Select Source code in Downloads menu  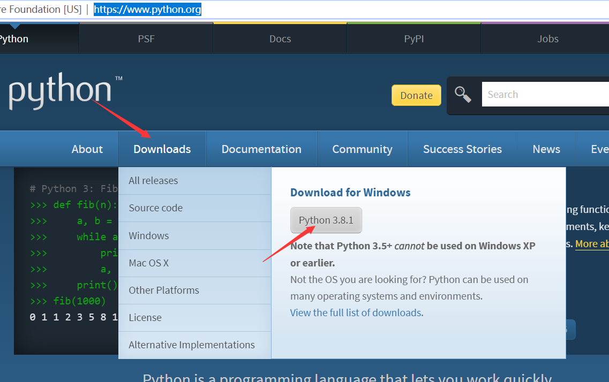click(x=155, y=208)
